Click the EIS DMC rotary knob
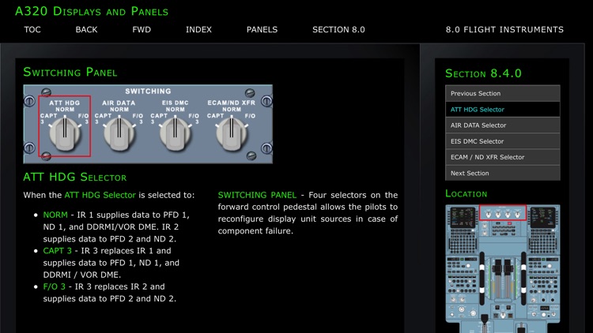593x333 pixels. 175,133
